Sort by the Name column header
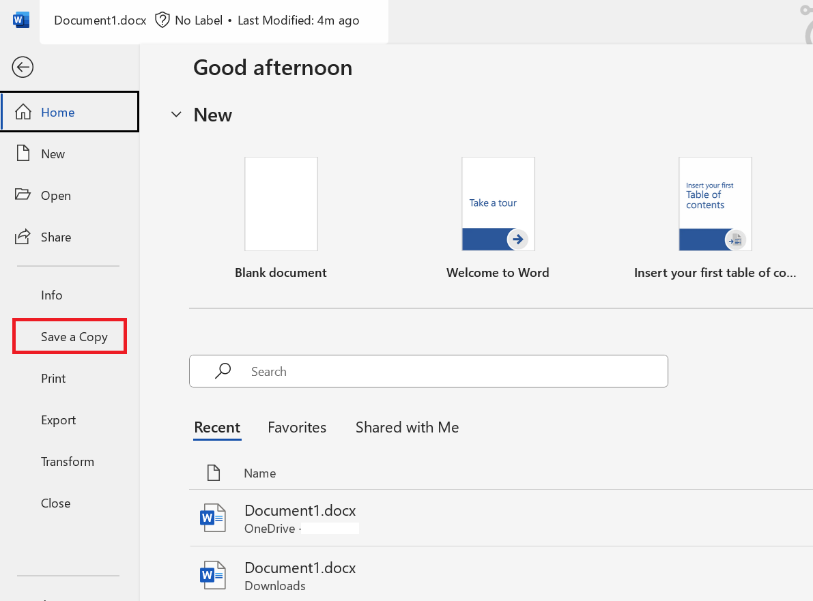The height and width of the screenshot is (601, 813). 260,473
